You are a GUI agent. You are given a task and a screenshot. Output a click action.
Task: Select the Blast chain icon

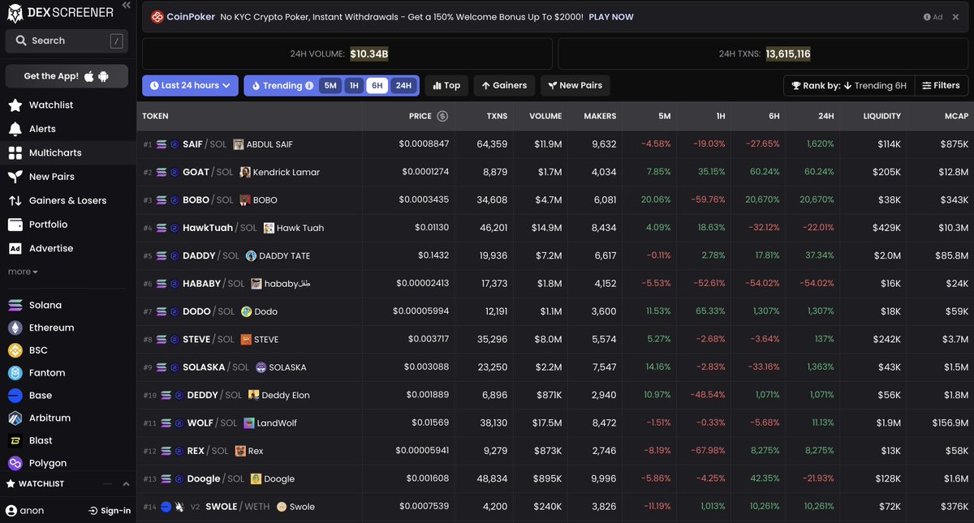(15, 440)
